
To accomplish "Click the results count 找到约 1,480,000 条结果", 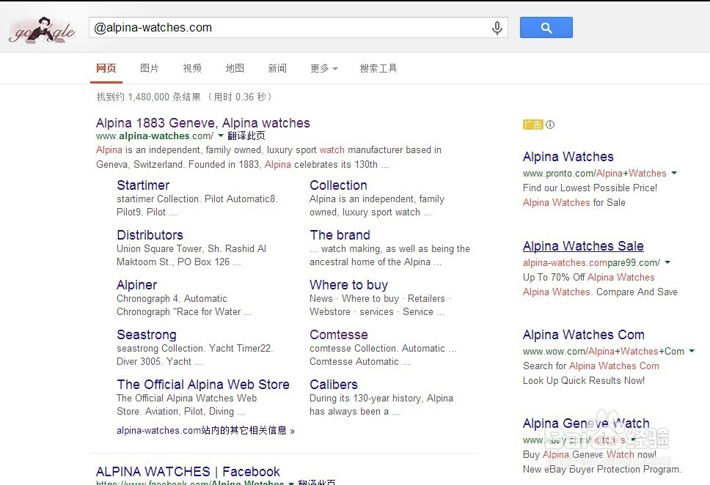I will tap(148, 97).
